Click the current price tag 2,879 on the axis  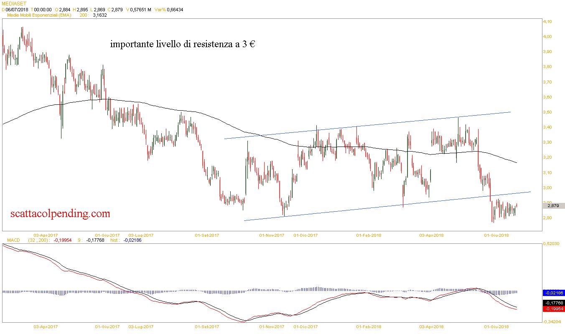pyautogui.click(x=553, y=205)
